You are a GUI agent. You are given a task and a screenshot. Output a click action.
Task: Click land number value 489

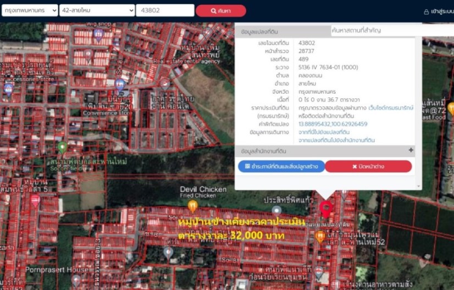303,59
